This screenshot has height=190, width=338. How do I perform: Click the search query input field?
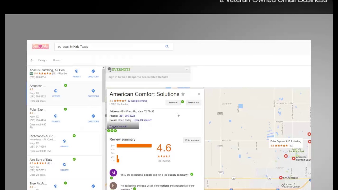(108, 47)
